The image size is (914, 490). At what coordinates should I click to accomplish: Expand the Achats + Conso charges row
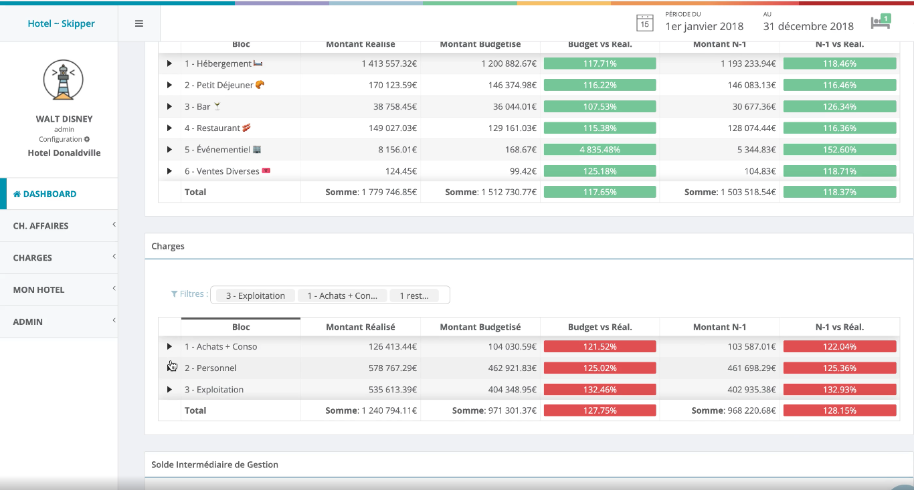[x=169, y=346]
